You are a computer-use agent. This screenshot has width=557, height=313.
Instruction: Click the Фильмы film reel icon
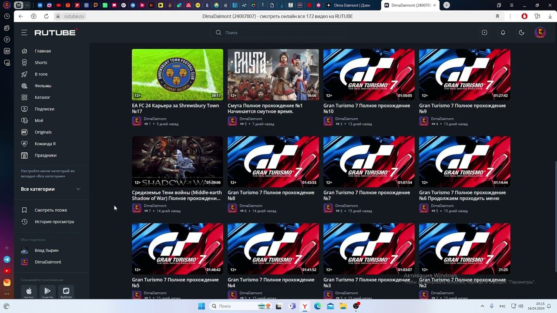pos(24,86)
